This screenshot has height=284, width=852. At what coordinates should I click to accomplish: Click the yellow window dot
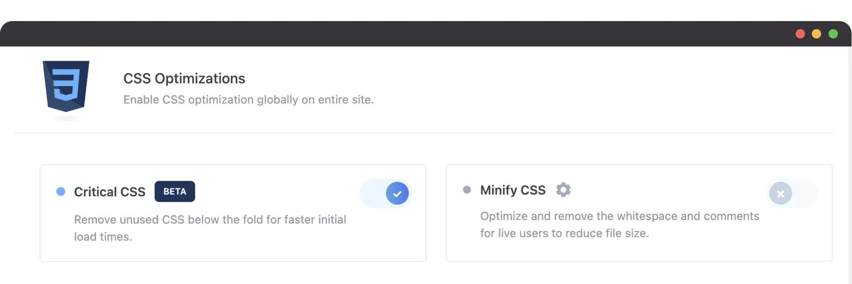816,34
